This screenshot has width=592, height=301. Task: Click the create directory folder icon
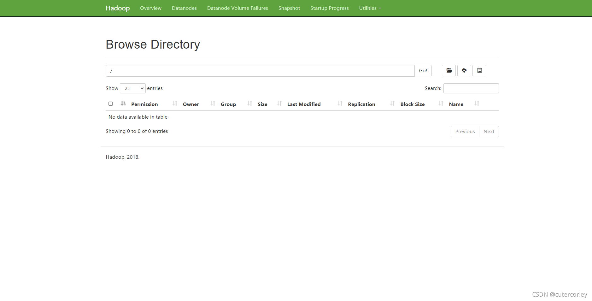tap(449, 71)
